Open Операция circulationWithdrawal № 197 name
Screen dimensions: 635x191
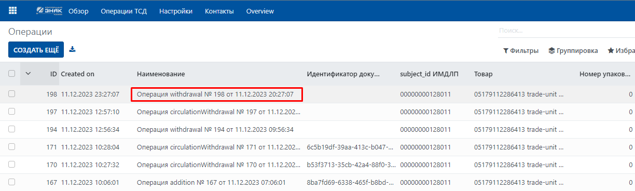click(x=218, y=112)
